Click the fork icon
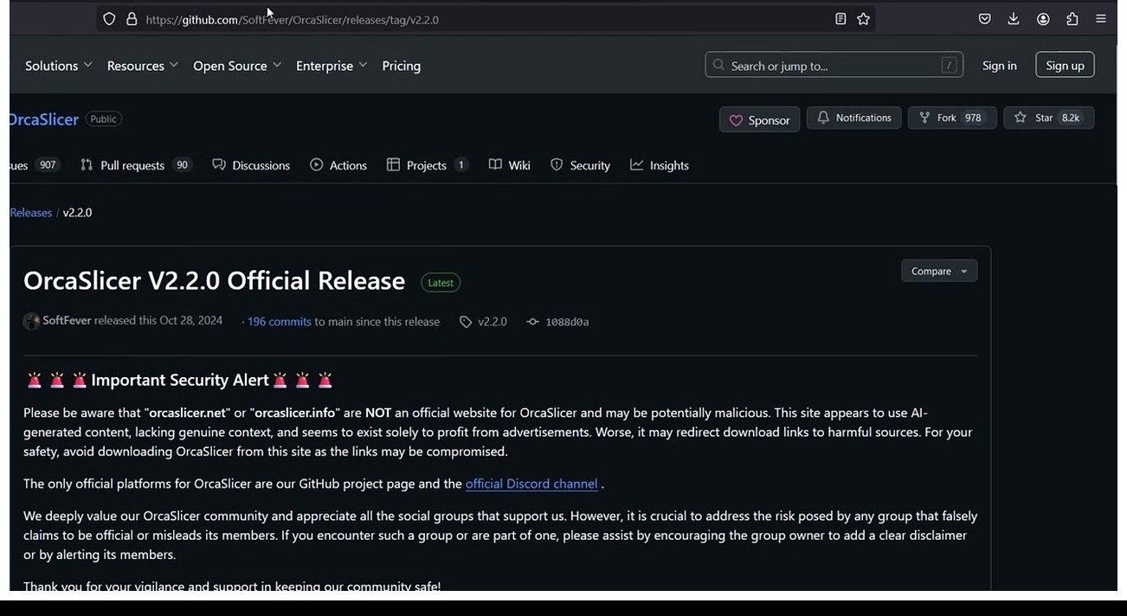The image size is (1127, 616). click(924, 118)
